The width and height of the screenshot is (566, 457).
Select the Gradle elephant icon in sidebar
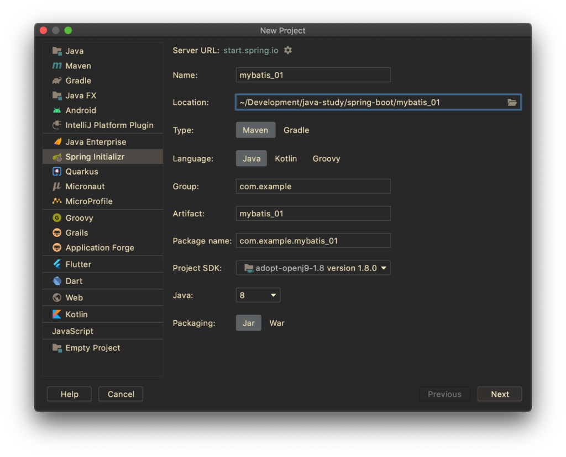57,81
